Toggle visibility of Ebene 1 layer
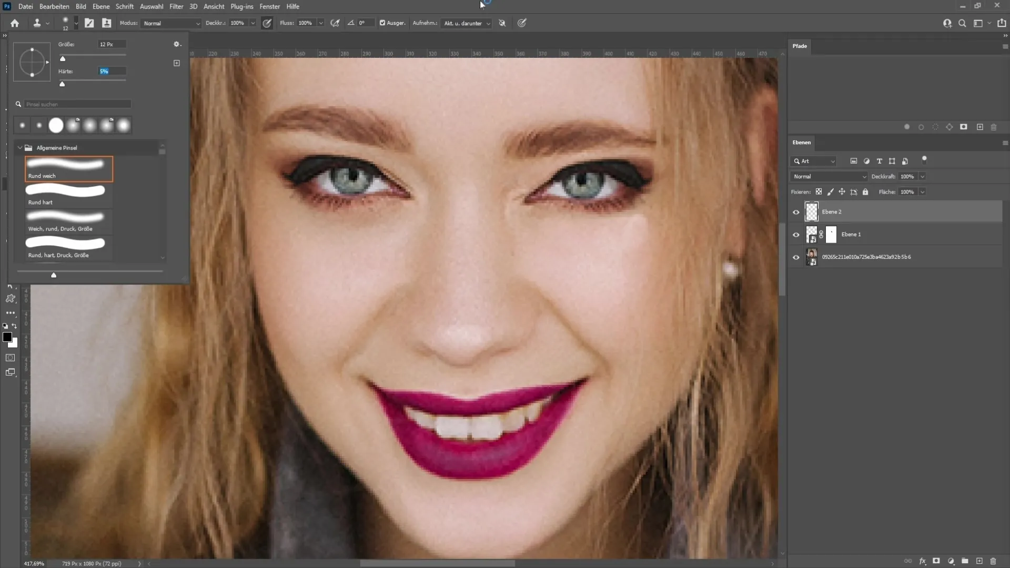The height and width of the screenshot is (568, 1010). coord(796,235)
